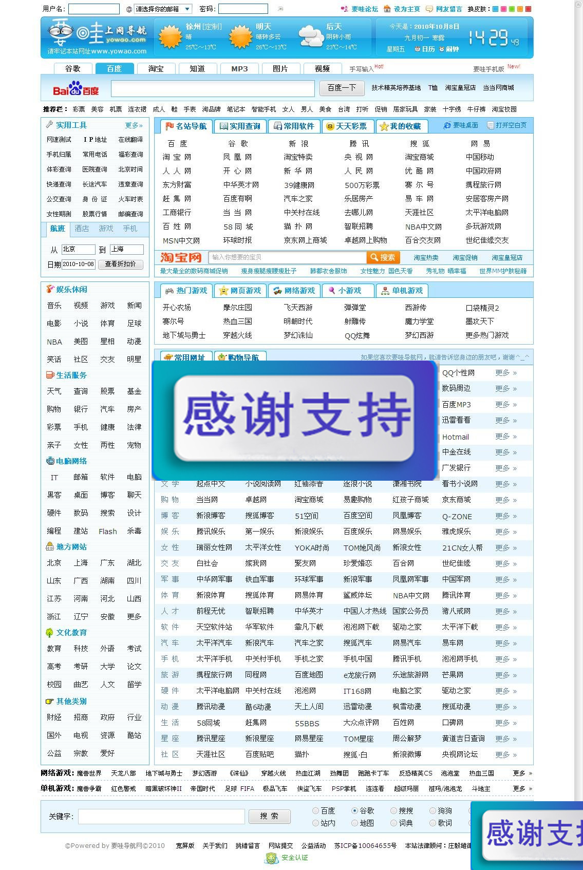Screen dimensions: 583x870
Task: Open the 闹钟 alarm clock icon
Action: 441,49
